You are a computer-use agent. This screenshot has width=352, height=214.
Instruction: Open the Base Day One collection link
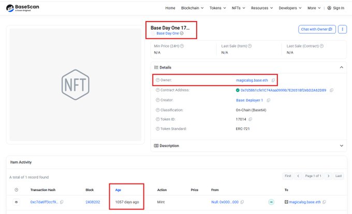[168, 33]
